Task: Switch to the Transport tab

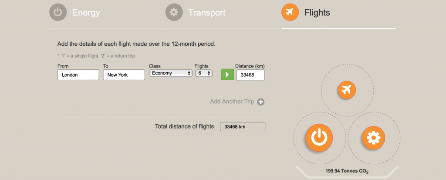Action: click(x=207, y=13)
